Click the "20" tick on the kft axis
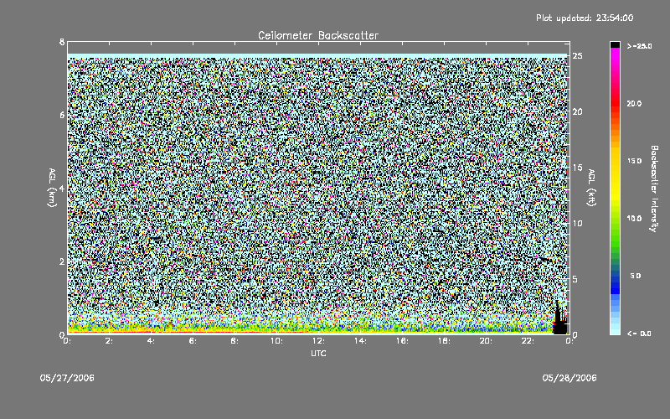Image resolution: width=670 pixels, height=419 pixels. (x=577, y=111)
